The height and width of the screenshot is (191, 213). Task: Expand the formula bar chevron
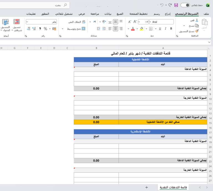pyautogui.click(x=209, y=42)
